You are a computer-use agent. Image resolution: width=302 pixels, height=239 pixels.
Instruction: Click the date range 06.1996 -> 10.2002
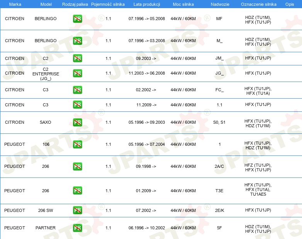147,228
